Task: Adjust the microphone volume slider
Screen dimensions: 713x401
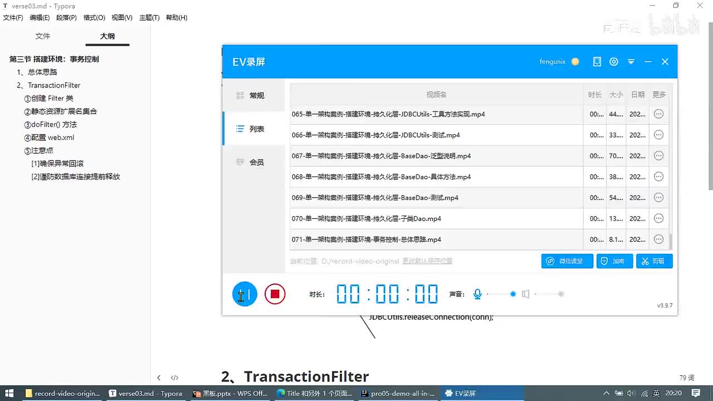Action: point(501,294)
